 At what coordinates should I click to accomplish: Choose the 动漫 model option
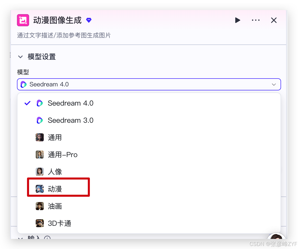[x=149, y=189]
